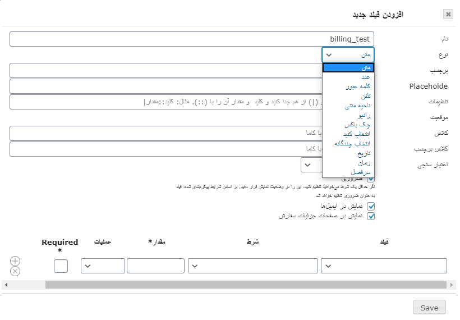Choose انتخاب چندگانه type option
Viewport: 460px width, 320px height.
[348, 144]
